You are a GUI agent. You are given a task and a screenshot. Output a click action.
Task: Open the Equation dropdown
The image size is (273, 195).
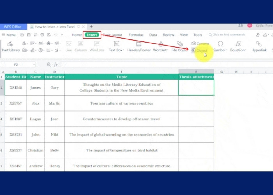point(246,50)
